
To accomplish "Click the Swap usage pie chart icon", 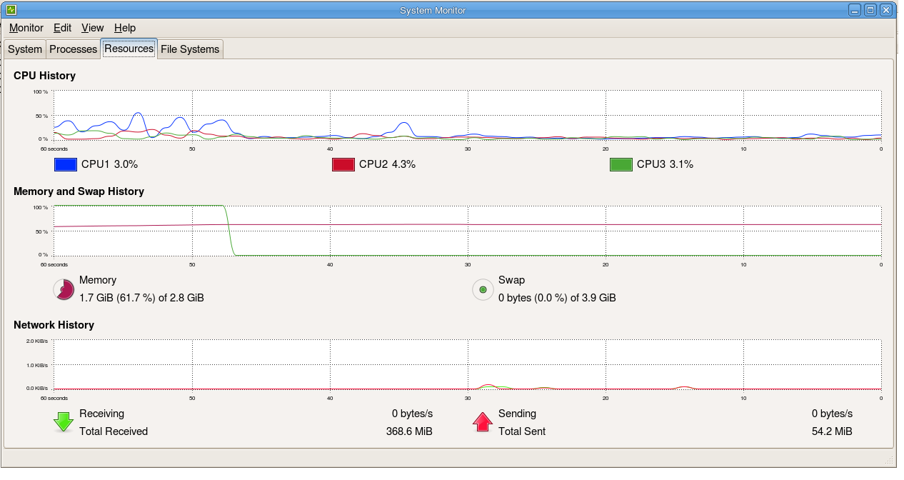I will [482, 289].
